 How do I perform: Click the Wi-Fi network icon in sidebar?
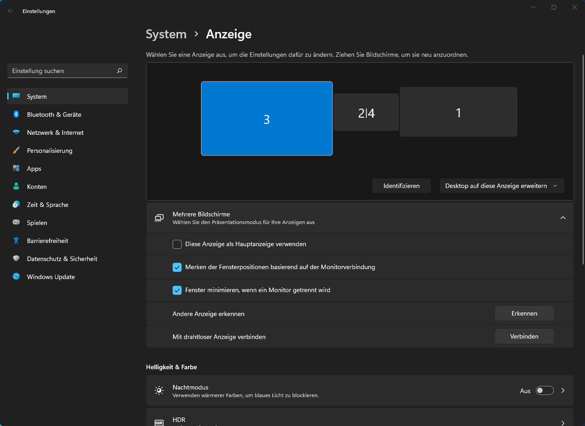(16, 132)
